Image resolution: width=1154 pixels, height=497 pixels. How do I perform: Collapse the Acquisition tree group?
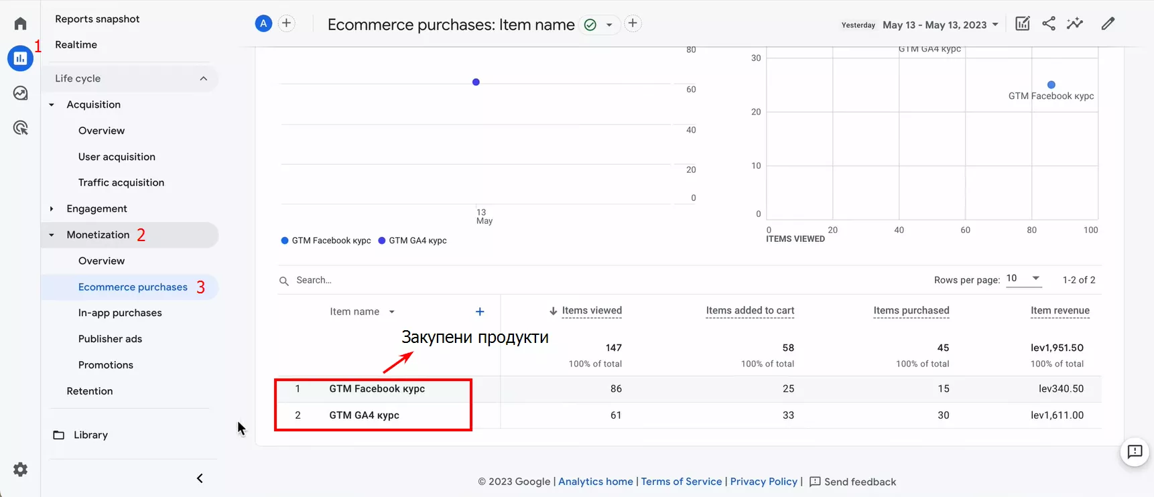coord(52,104)
